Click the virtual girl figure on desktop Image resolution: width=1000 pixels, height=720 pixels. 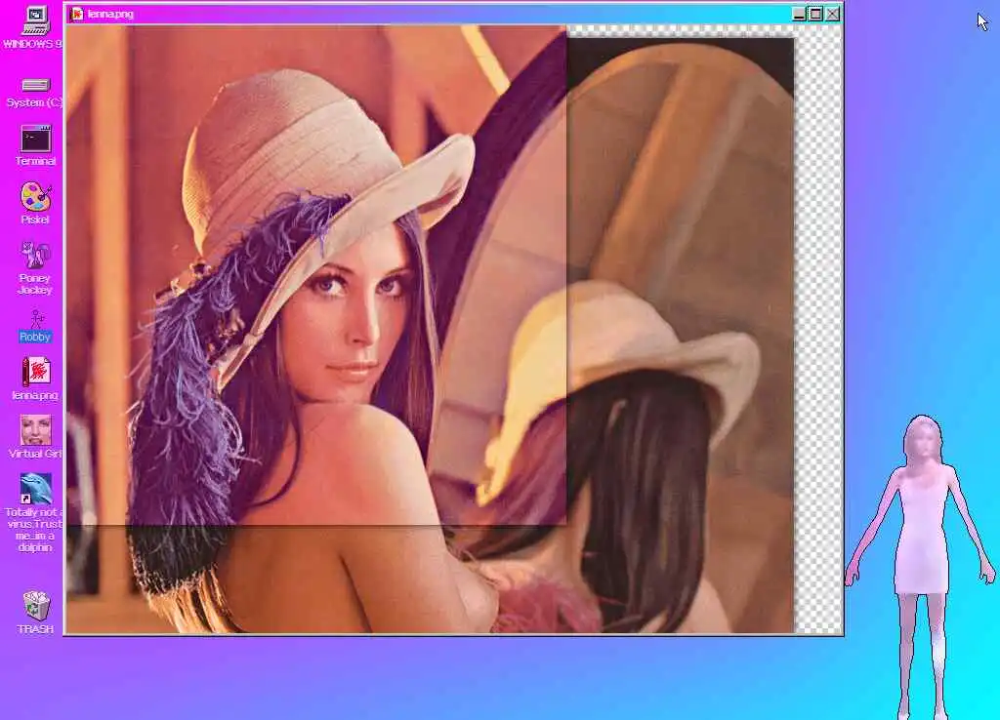coord(920,567)
